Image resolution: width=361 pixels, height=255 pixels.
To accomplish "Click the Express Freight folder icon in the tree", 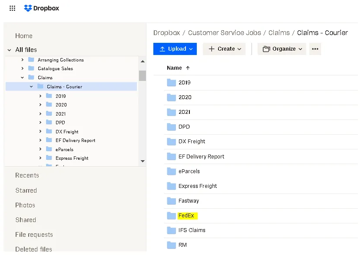I will pyautogui.click(x=49, y=158).
